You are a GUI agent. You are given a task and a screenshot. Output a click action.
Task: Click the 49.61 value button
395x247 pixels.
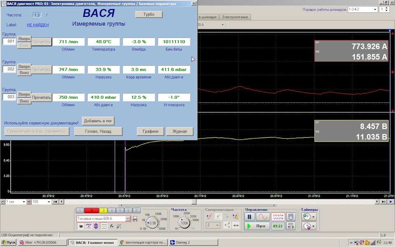point(278,226)
